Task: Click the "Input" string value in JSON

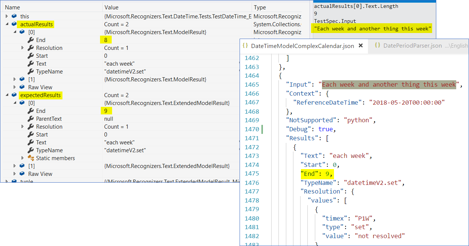Action: coord(389,84)
